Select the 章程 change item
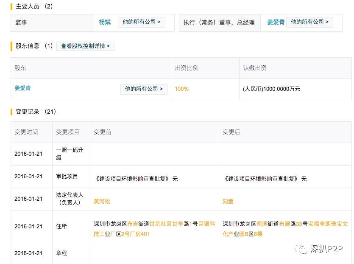 [x=61, y=253]
